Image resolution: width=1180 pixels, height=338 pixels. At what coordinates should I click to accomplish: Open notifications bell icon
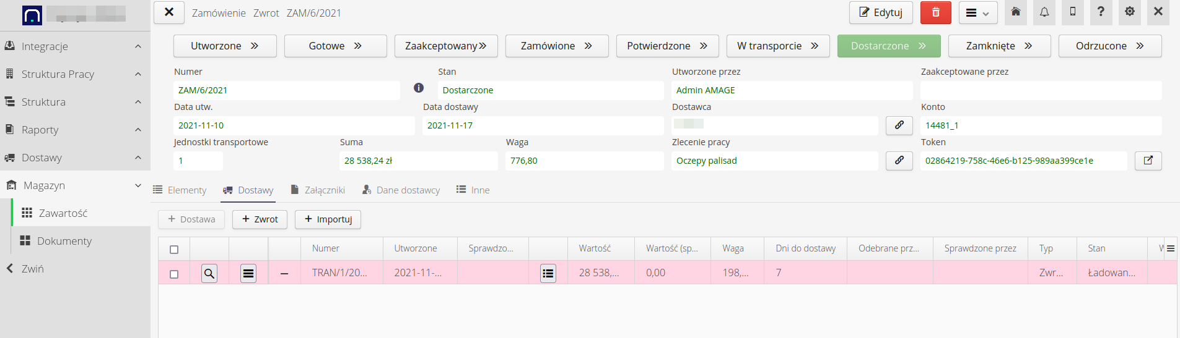[x=1044, y=12]
